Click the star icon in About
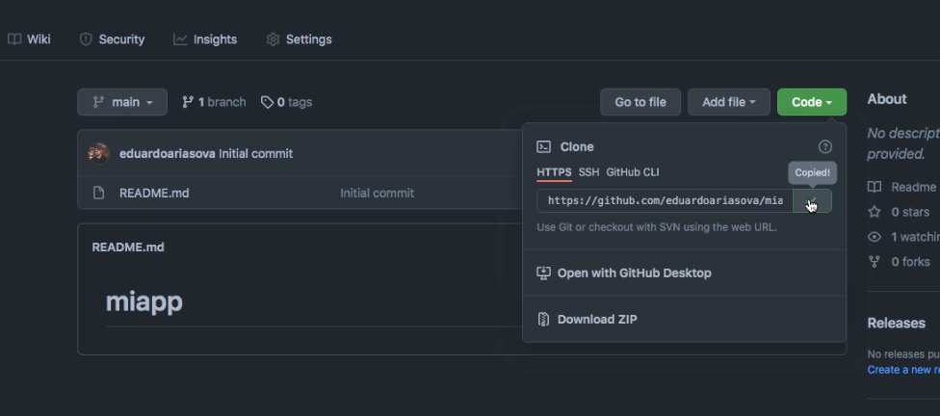 click(x=875, y=212)
